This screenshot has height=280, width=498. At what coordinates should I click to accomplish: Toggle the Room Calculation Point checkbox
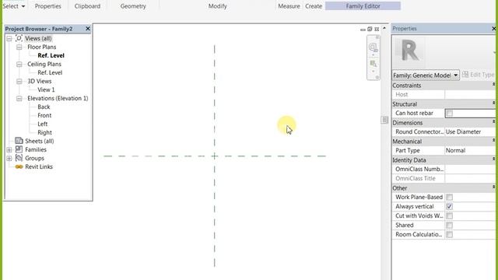click(x=450, y=235)
